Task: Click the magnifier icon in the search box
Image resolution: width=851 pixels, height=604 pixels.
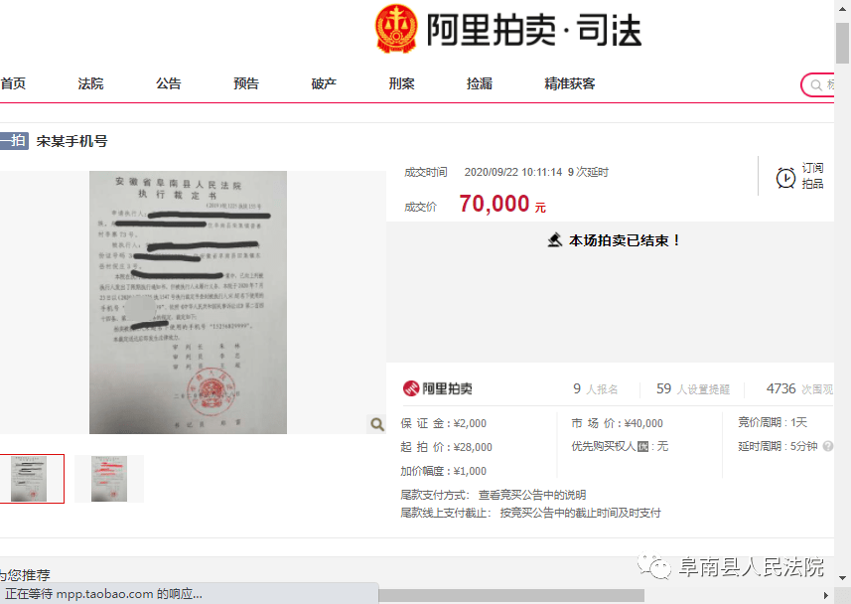Action: click(x=815, y=85)
